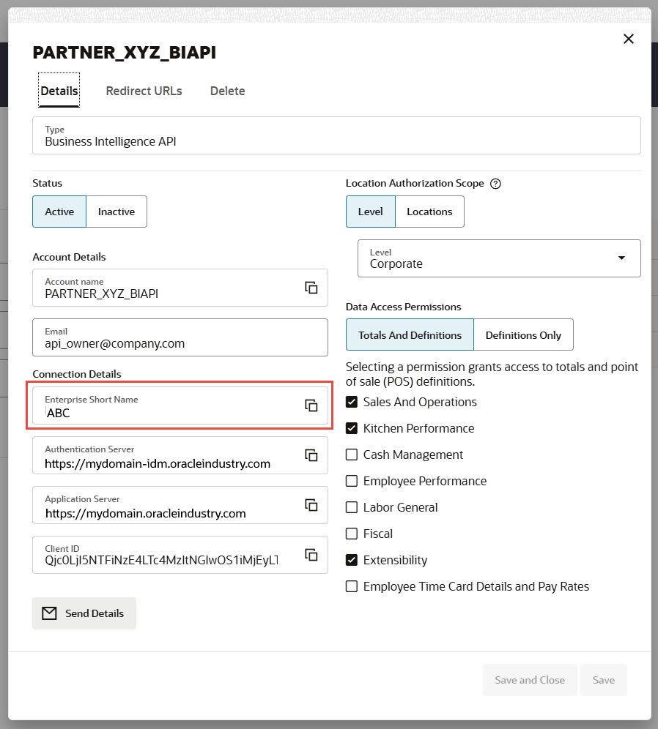Copy the Authentication Server URL
This screenshot has height=729, width=658.
point(311,455)
